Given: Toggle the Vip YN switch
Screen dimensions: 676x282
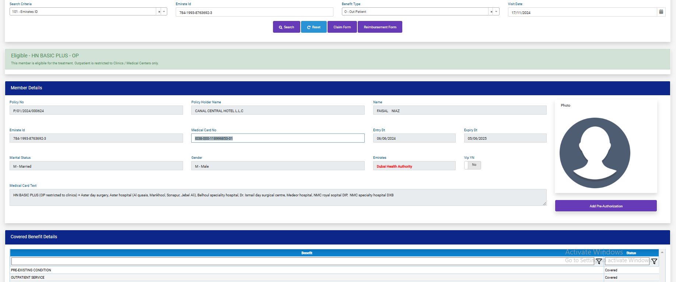Looking at the screenshot, I should [x=472, y=165].
